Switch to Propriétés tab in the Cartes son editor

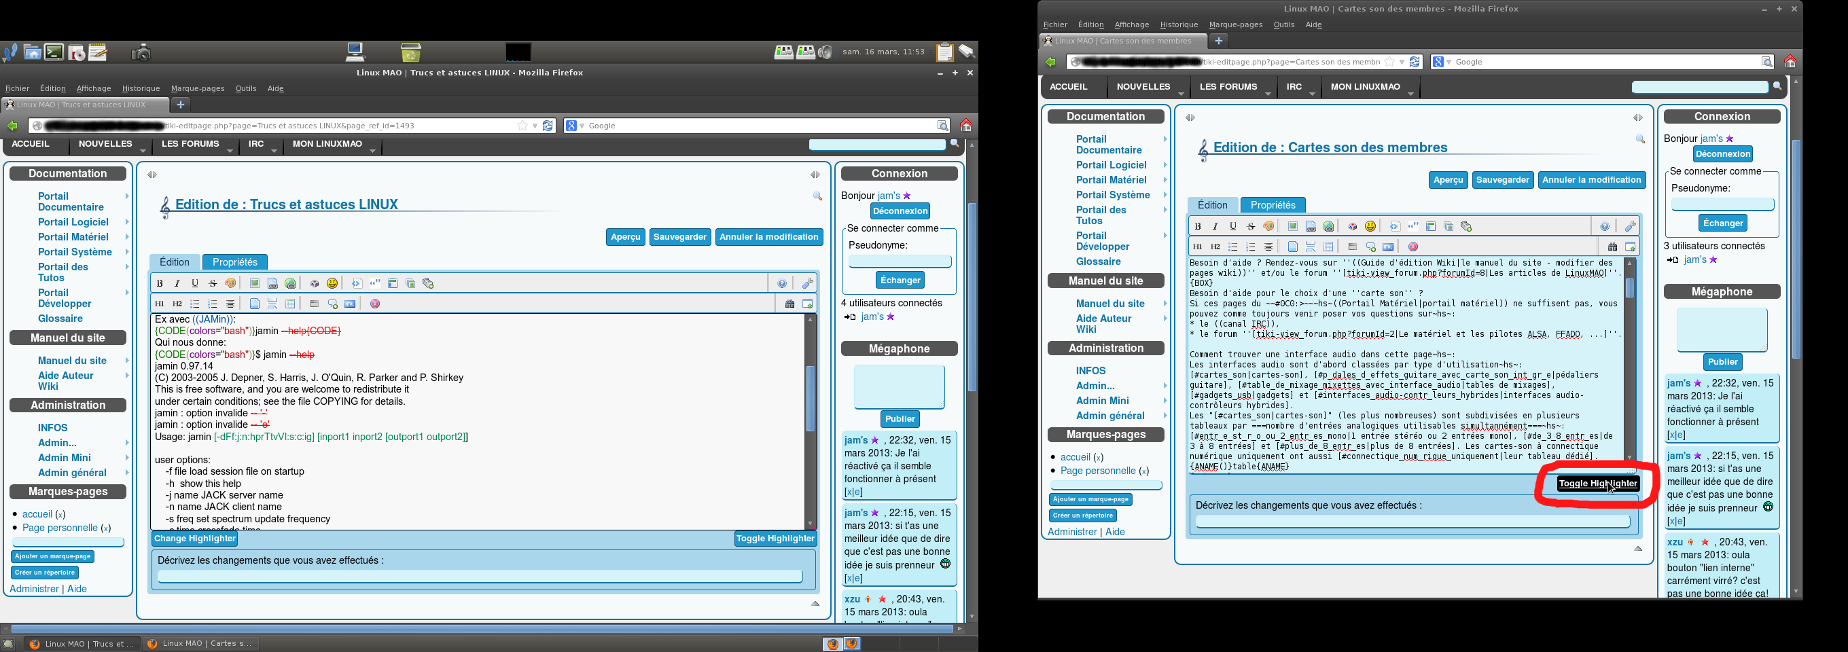(1273, 205)
